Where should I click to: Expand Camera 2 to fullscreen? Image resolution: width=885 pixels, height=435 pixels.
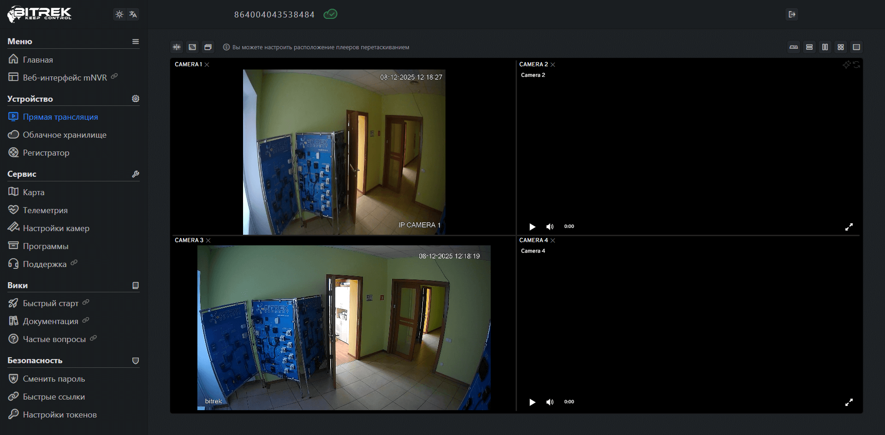pos(849,227)
